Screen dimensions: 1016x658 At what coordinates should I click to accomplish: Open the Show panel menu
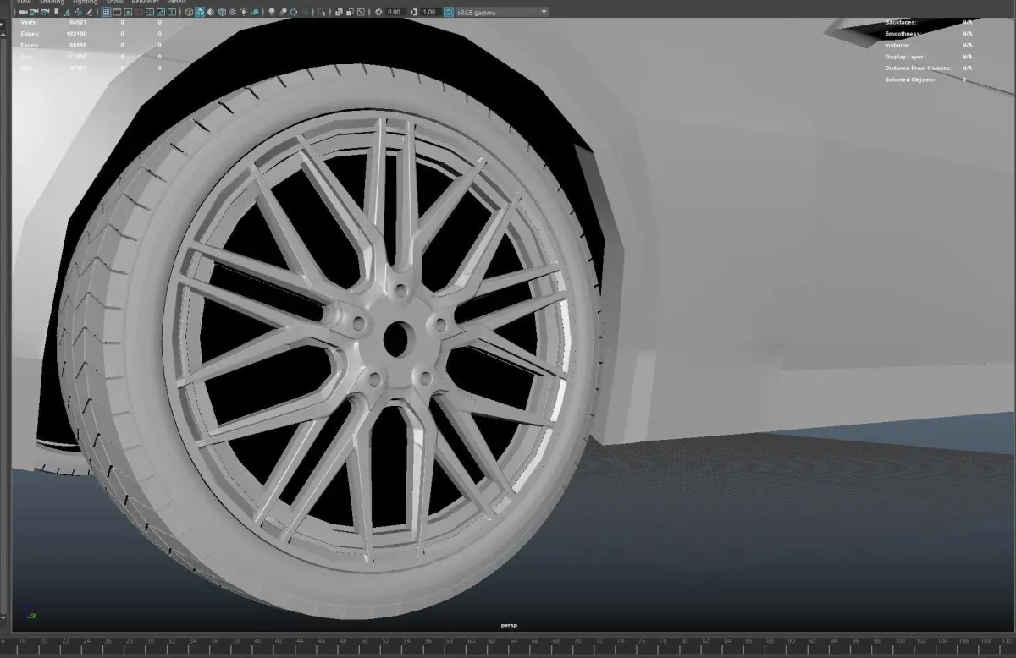[x=113, y=3]
